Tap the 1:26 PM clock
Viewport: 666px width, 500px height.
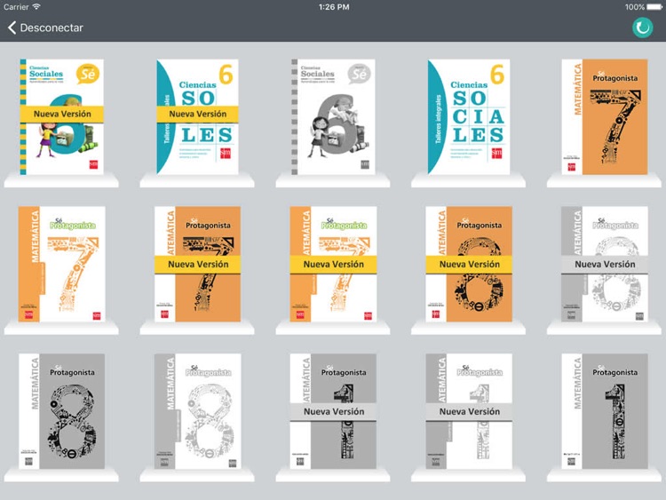click(x=334, y=7)
